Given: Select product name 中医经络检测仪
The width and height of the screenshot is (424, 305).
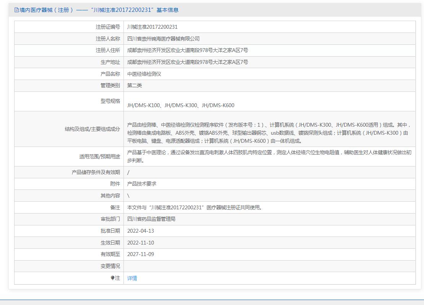Looking at the screenshot, I should pos(144,74).
